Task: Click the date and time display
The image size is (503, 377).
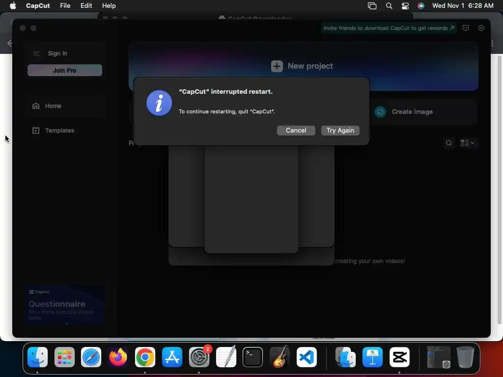Action: 463,5
